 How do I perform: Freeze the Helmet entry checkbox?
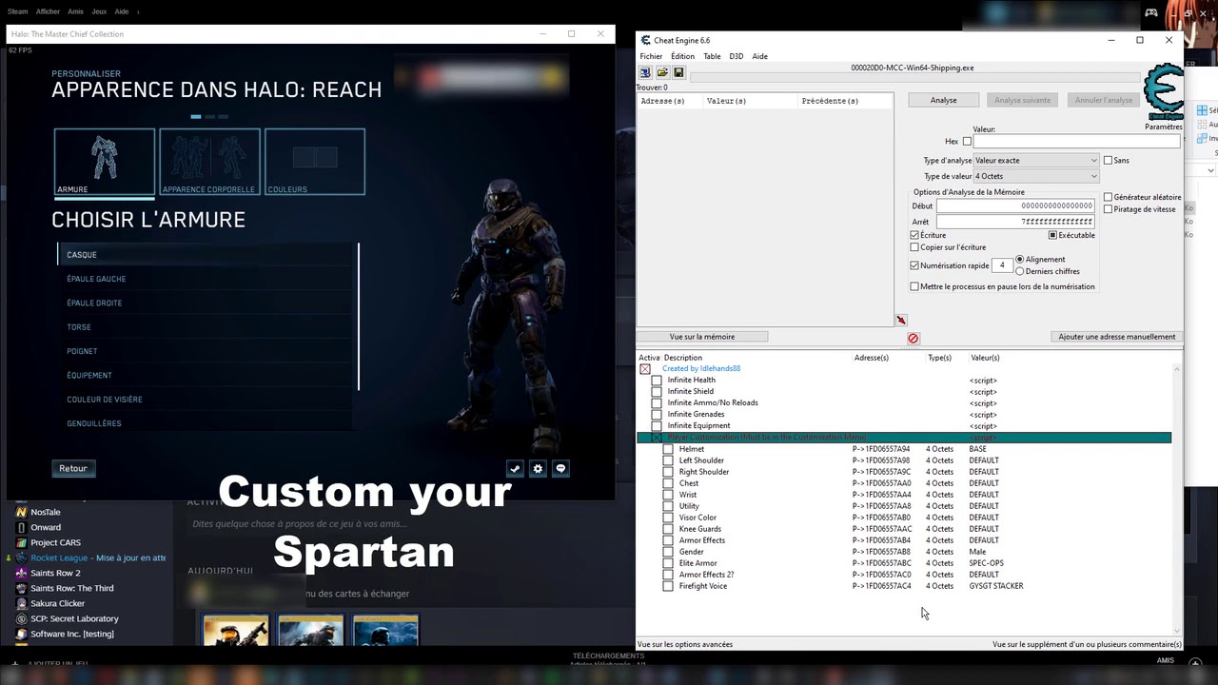point(668,449)
